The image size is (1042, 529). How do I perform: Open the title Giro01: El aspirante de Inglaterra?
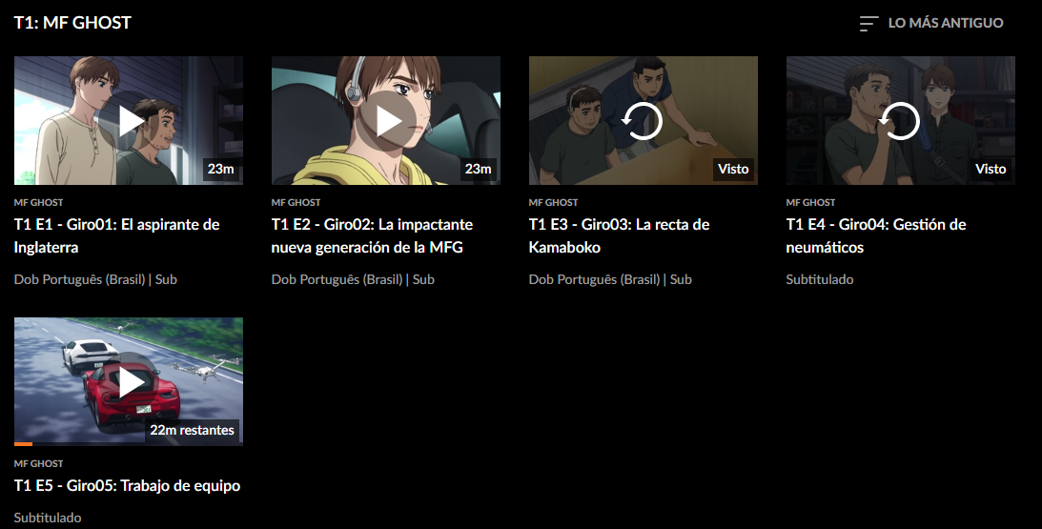click(117, 235)
